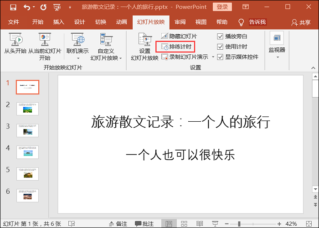Select slide 3 thumbnail
The width and height of the screenshot is (319, 228).
pyautogui.click(x=27, y=130)
